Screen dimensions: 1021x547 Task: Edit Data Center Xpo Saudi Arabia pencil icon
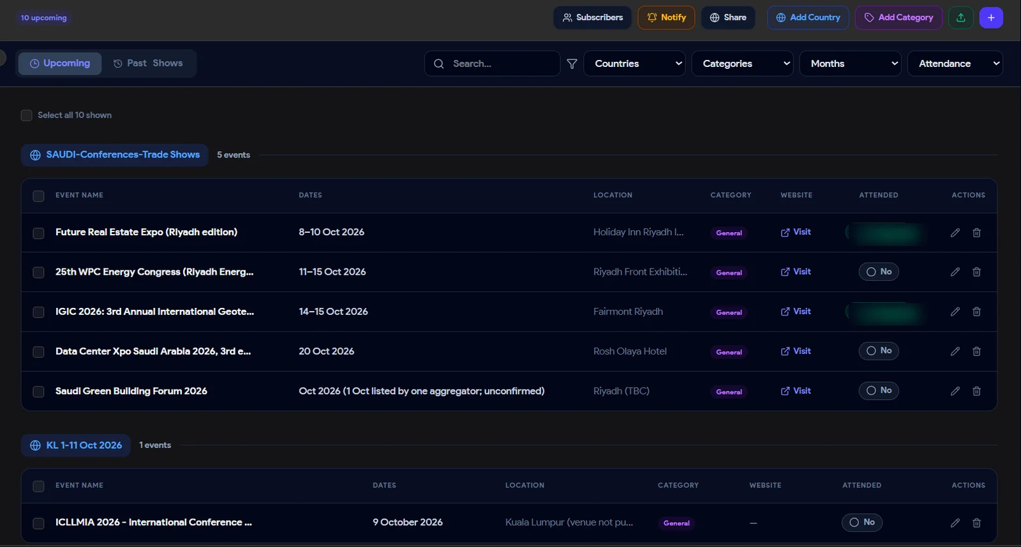955,351
